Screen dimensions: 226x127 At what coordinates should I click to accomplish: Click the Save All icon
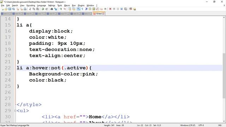[x=13, y=9]
